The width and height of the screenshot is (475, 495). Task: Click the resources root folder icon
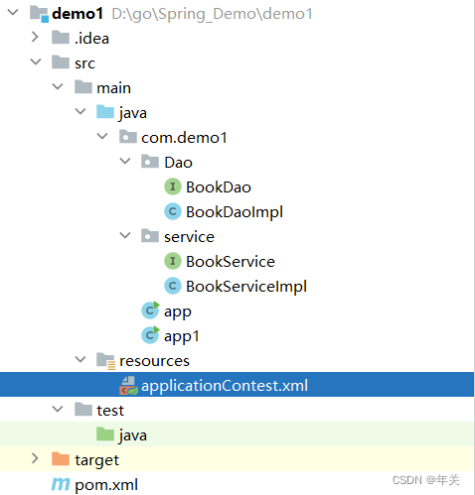tap(106, 361)
